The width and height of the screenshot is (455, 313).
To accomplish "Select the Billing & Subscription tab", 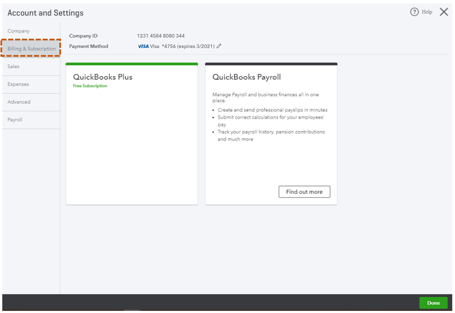I will [x=31, y=49].
